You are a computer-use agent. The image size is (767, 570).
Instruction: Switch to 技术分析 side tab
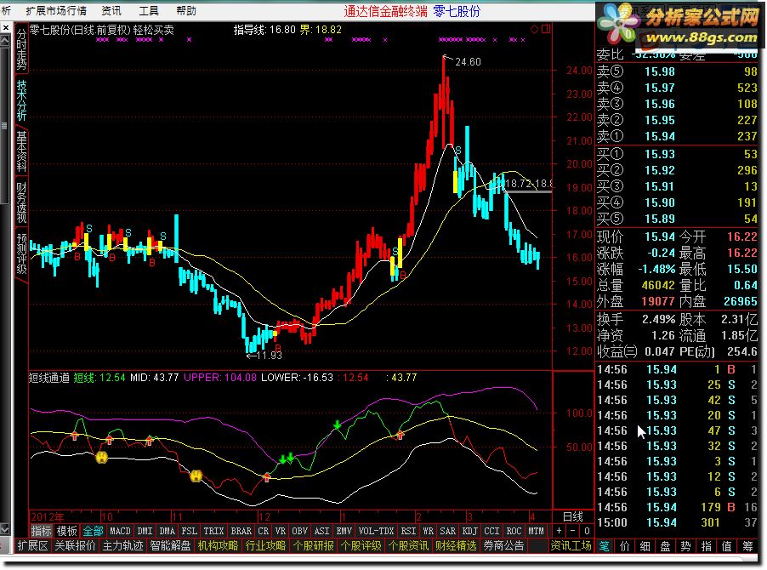pos(21,100)
